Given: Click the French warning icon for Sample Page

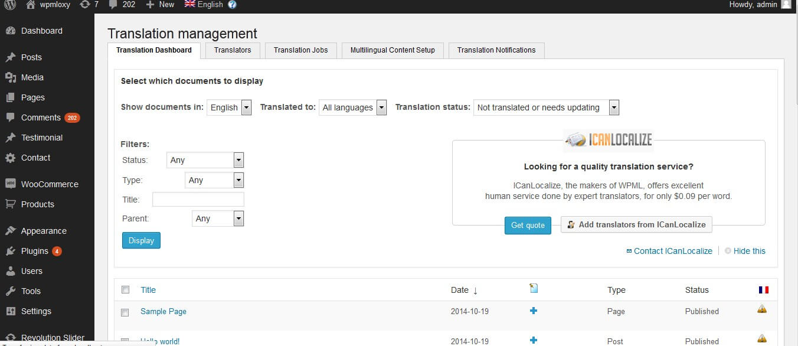Looking at the screenshot, I should (x=762, y=309).
